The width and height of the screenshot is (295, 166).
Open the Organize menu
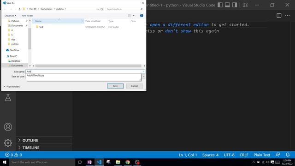(10, 16)
